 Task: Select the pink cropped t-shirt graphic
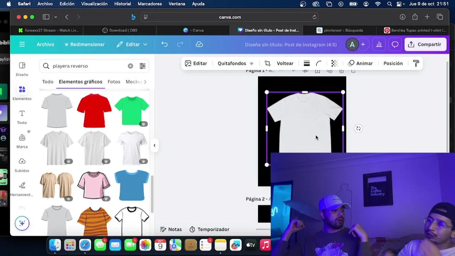(94, 186)
